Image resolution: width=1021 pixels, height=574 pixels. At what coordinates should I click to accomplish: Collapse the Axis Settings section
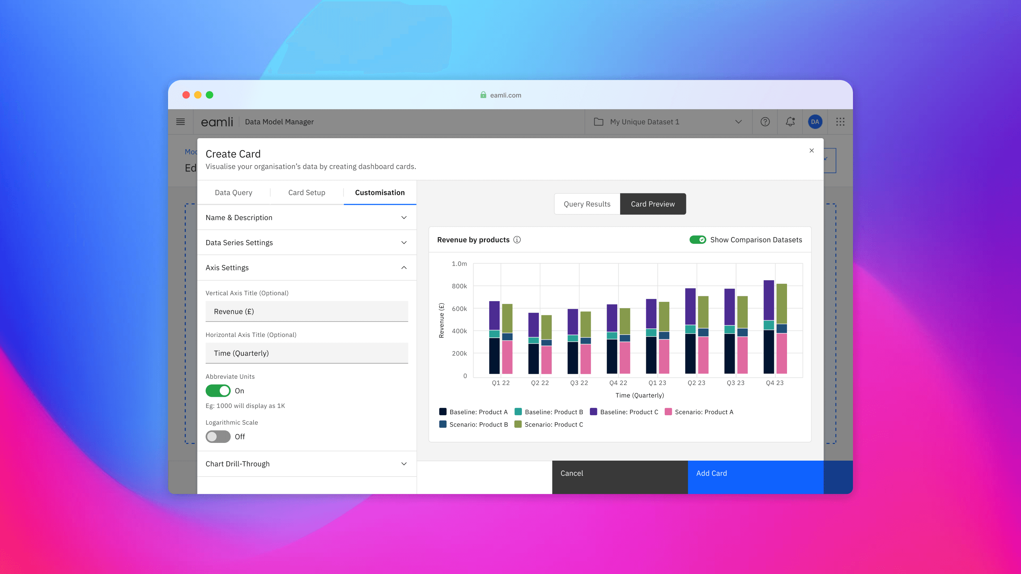[x=403, y=268]
